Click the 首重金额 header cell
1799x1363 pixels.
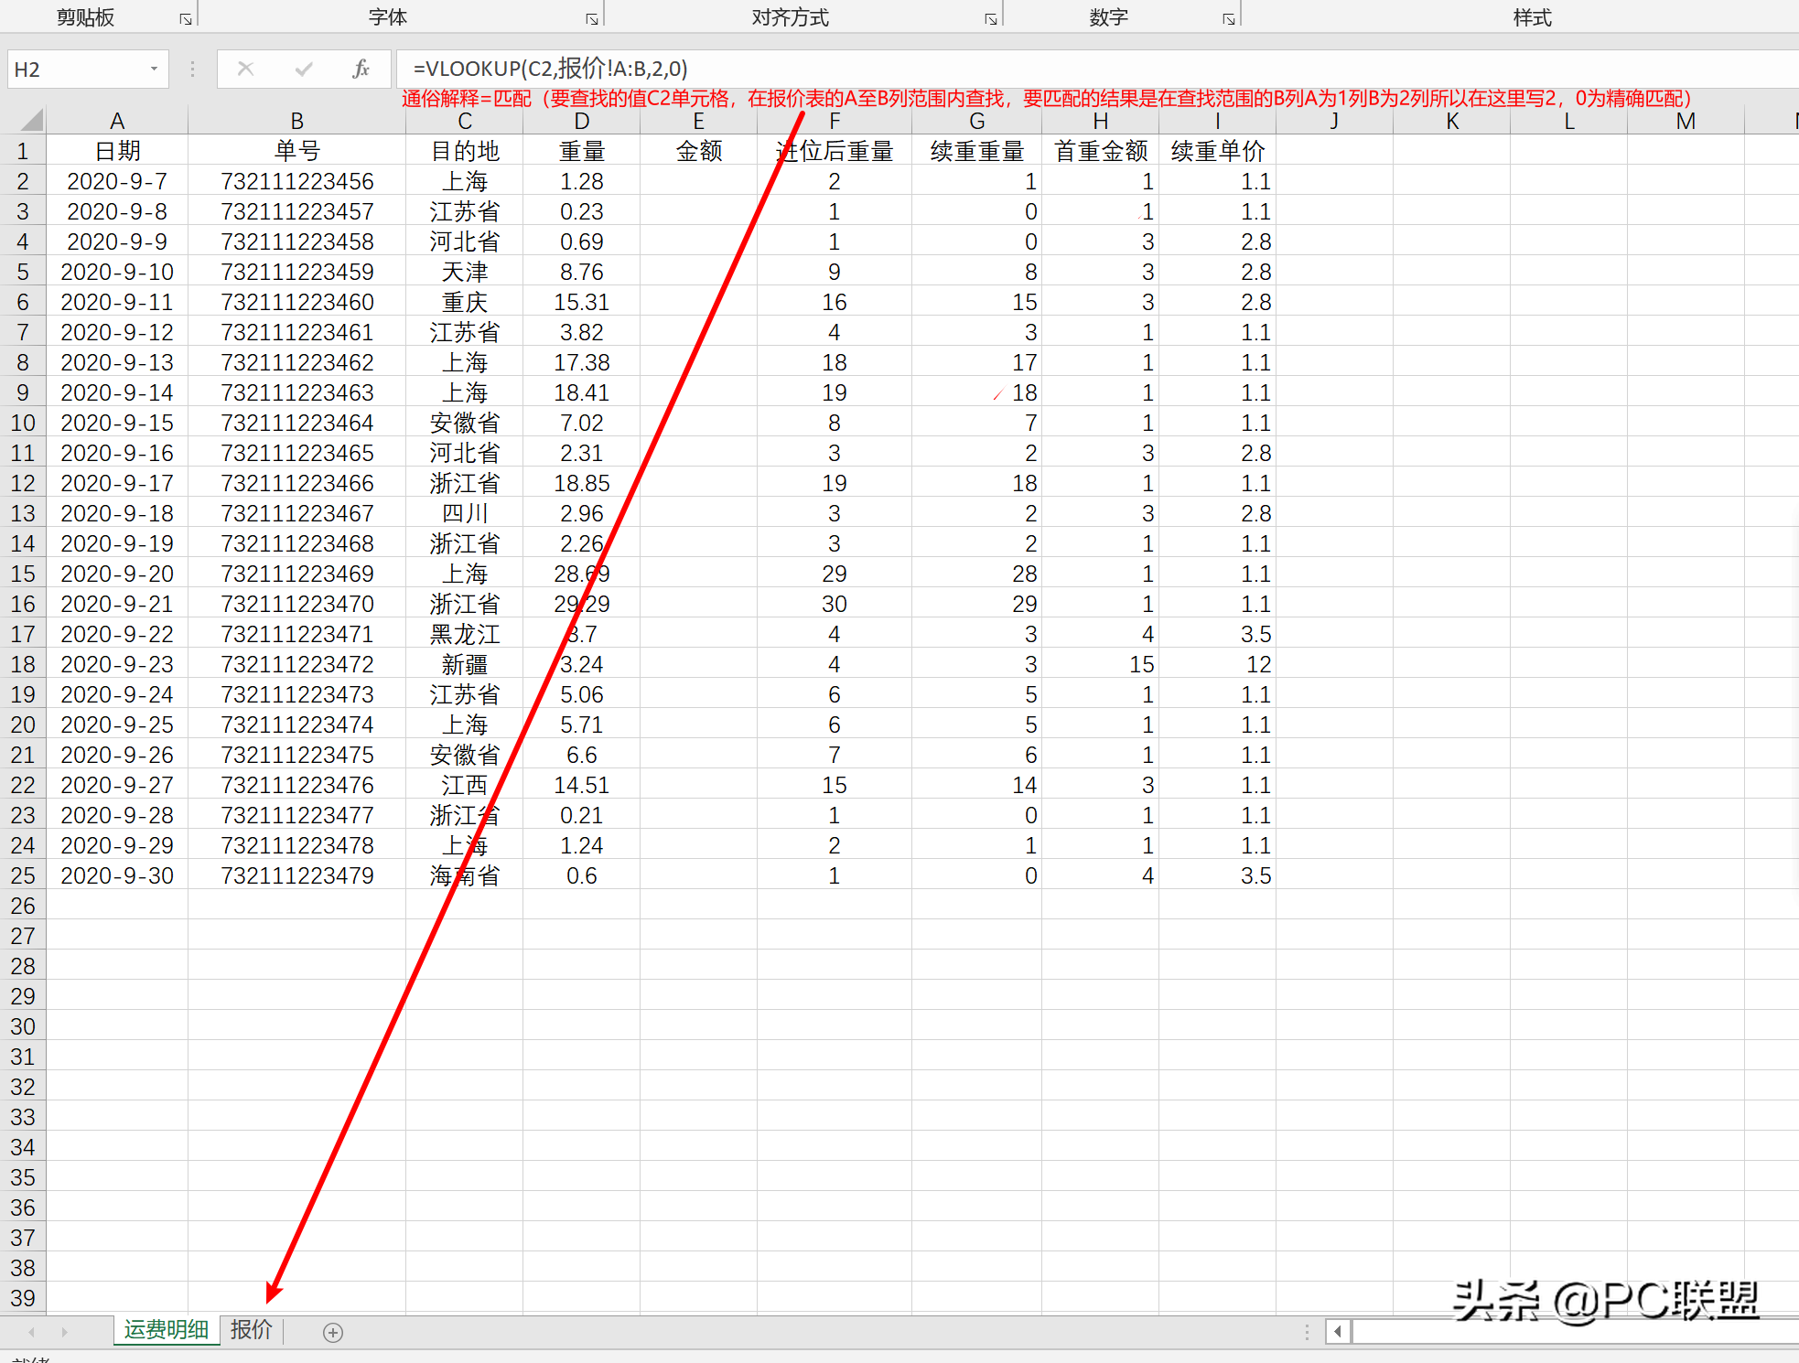(1100, 151)
